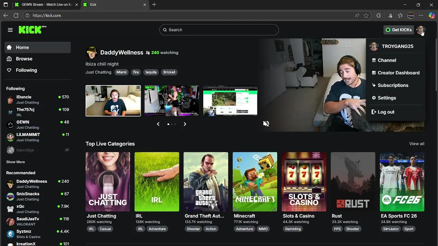Open browser settings ellipsis menu

421,15
